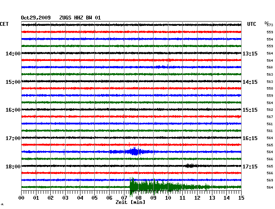The height and width of the screenshot is (209, 275).
Task: Select the 14:00 CET time label
Action: pyautogui.click(x=13, y=54)
